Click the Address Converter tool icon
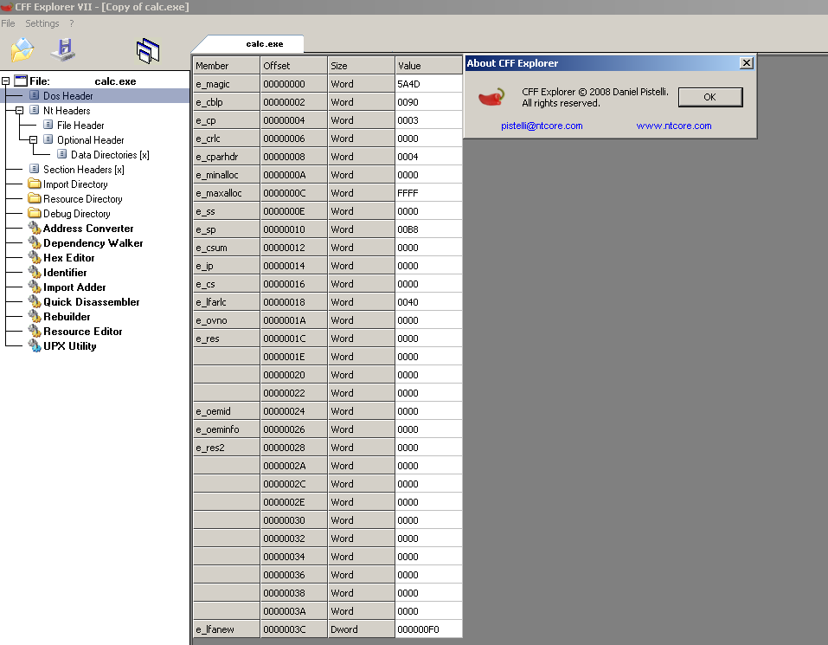This screenshot has width=828, height=645. 35,229
